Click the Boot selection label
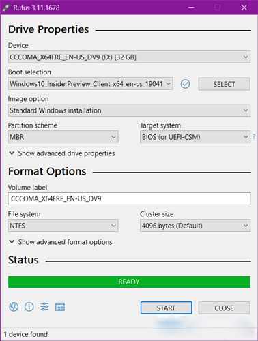258x341 pixels. tap(29, 72)
